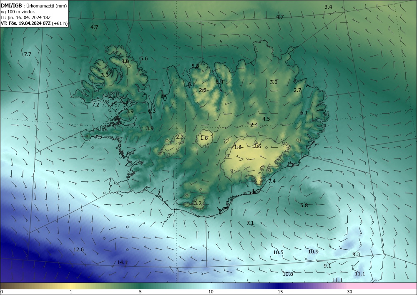Click the 6.3 map value

coord(152,111)
